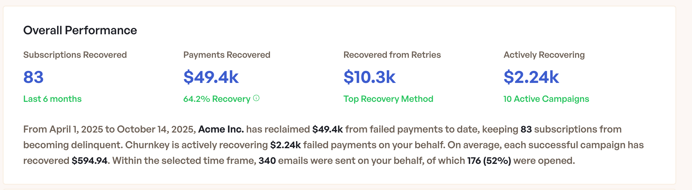Click the large $49.4k payments figure
The width and height of the screenshot is (692, 190).
click(211, 77)
